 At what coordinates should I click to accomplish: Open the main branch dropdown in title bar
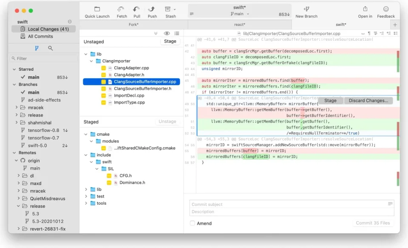click(x=248, y=14)
